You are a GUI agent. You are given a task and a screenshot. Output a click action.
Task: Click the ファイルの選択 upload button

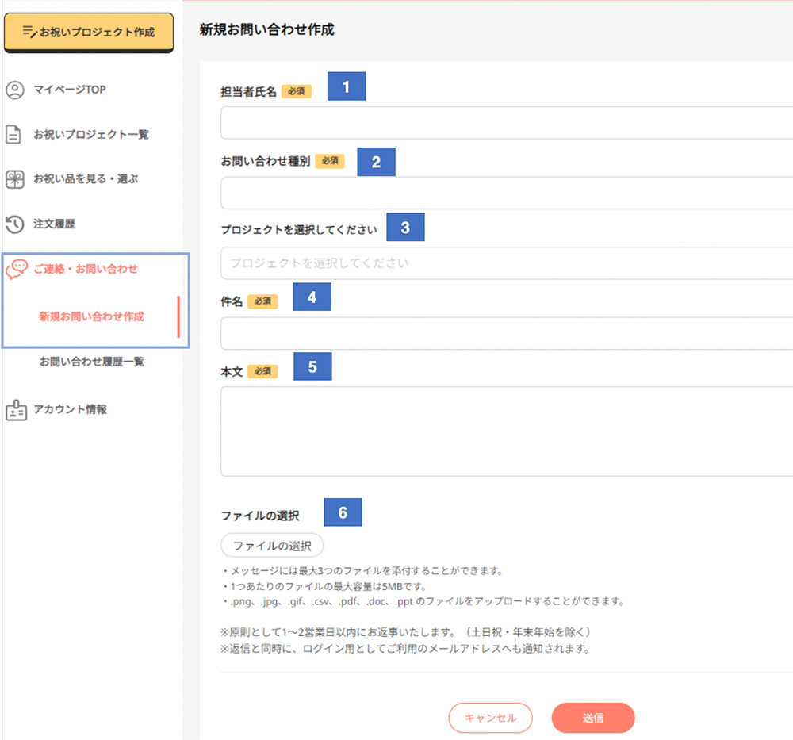pyautogui.click(x=272, y=546)
